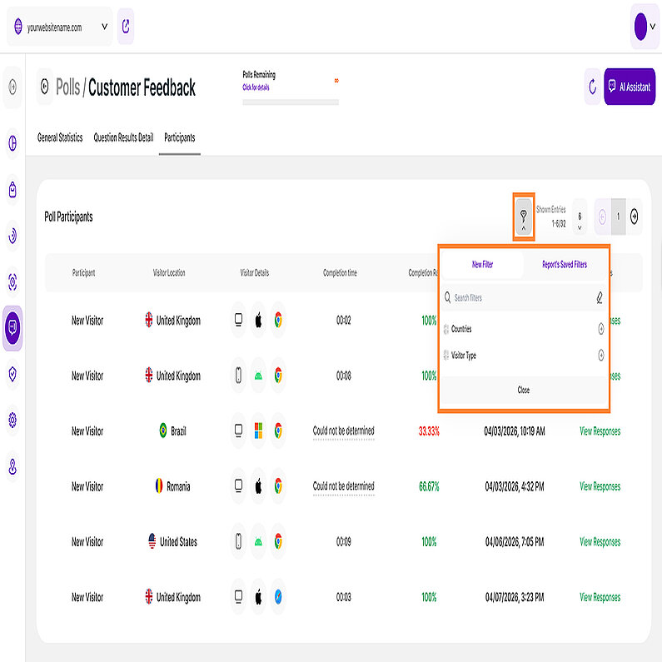Screen dimensions: 662x662
Task: Go to the next page arrow
Action: tap(635, 217)
